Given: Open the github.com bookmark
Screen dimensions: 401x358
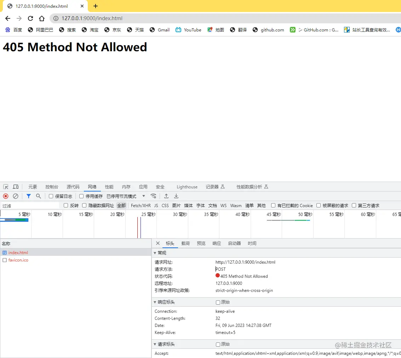Looking at the screenshot, I should coord(268,30).
